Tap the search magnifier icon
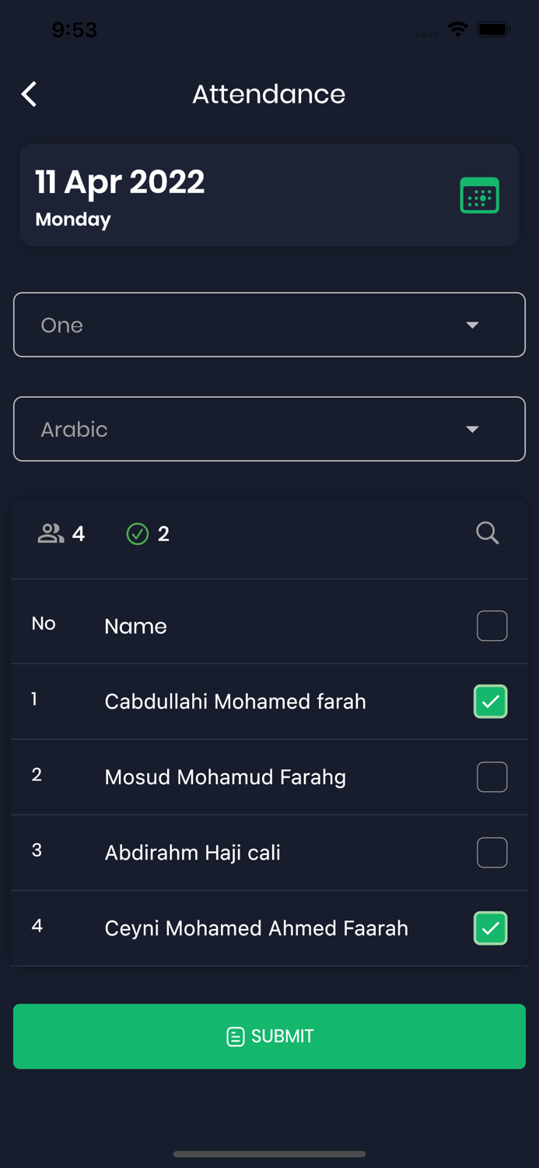539x1168 pixels. (488, 533)
